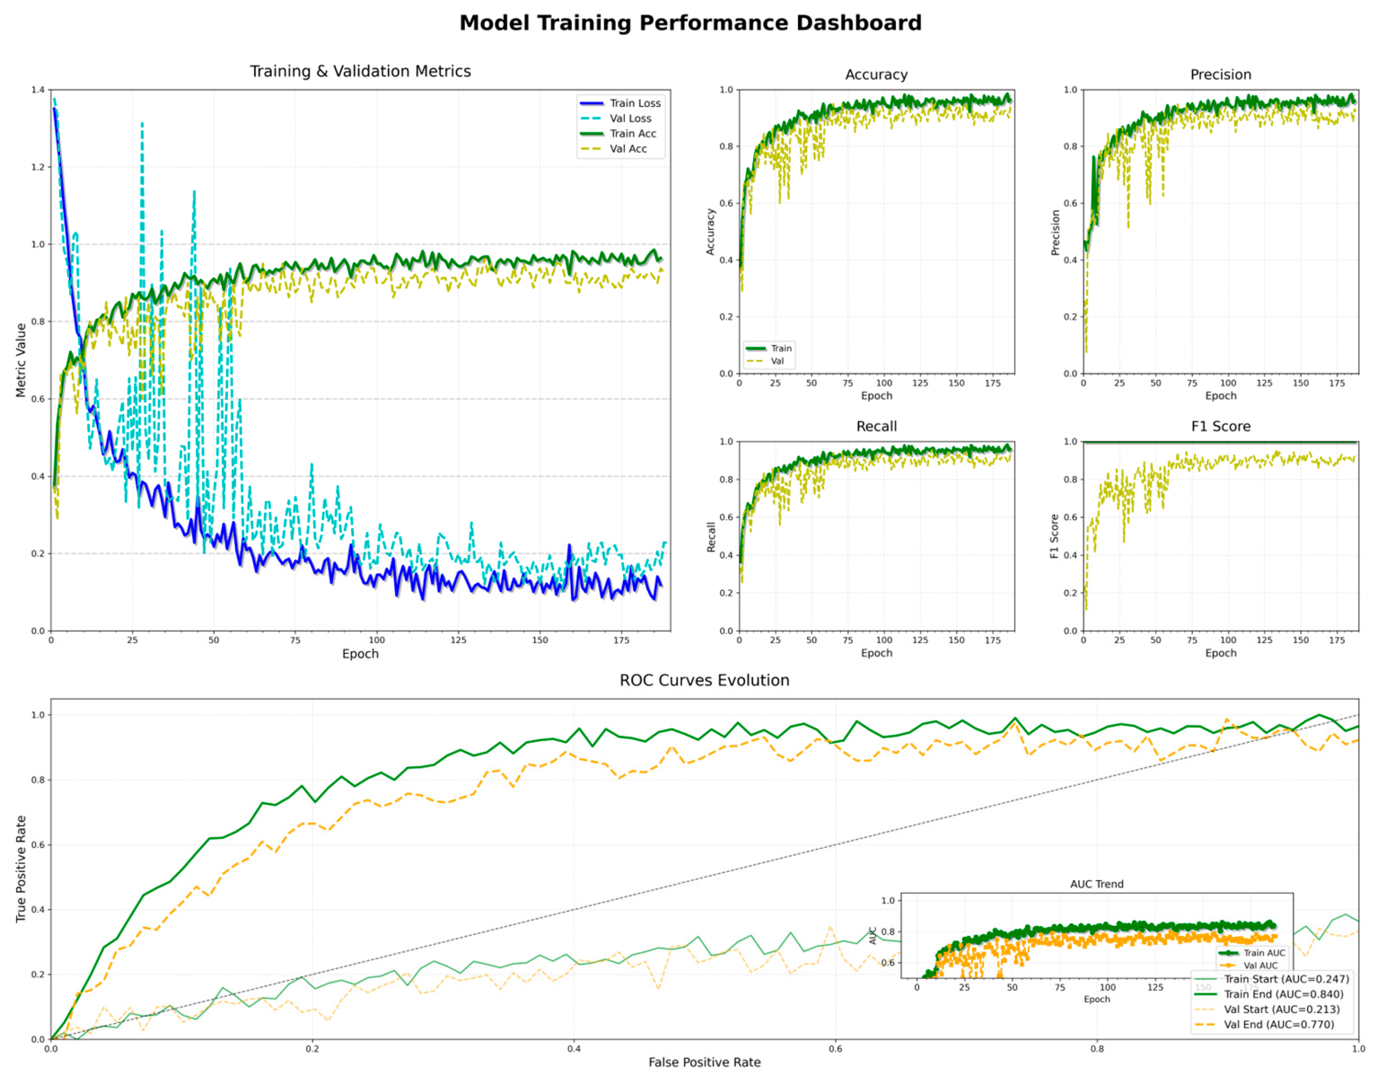Click the Training & Validation Metrics title

tap(360, 72)
